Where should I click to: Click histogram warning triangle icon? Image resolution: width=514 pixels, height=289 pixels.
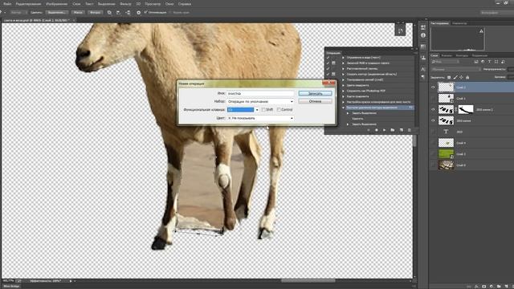pos(481,31)
